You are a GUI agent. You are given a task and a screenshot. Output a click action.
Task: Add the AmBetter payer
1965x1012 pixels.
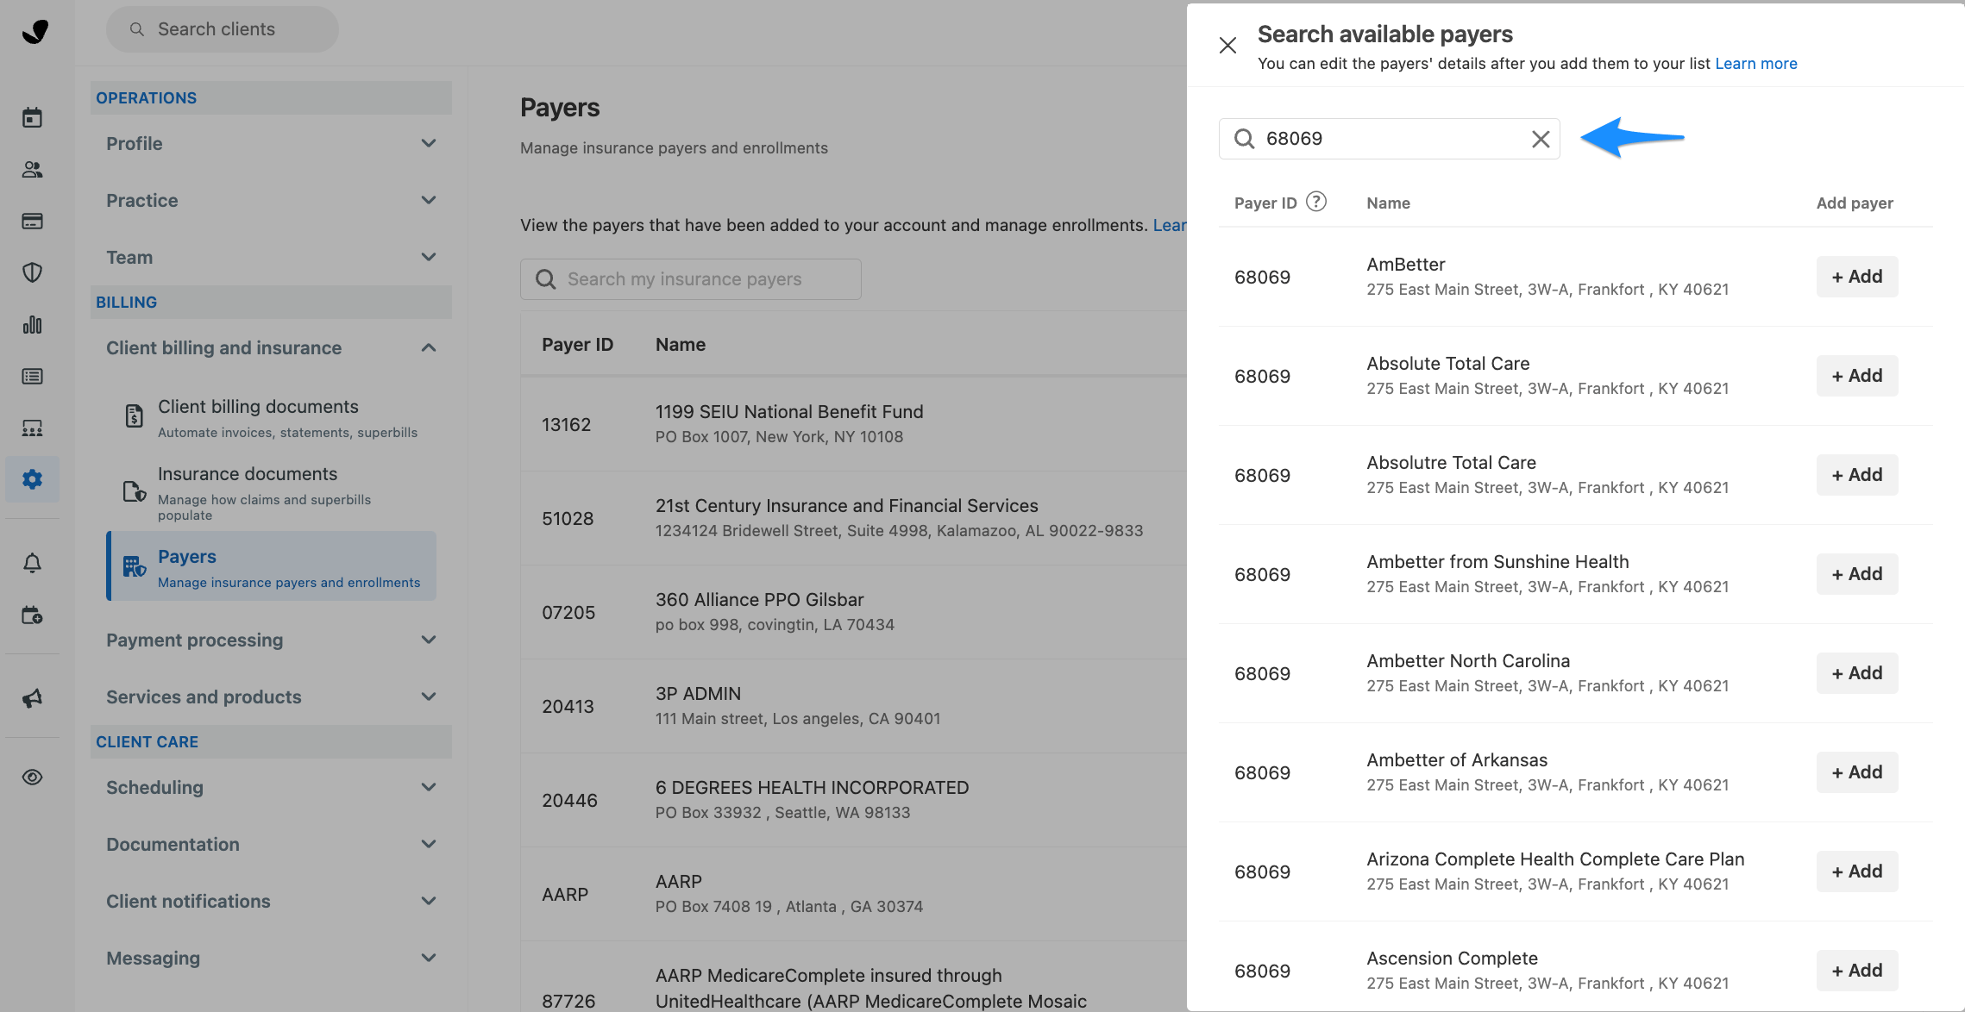click(x=1856, y=276)
